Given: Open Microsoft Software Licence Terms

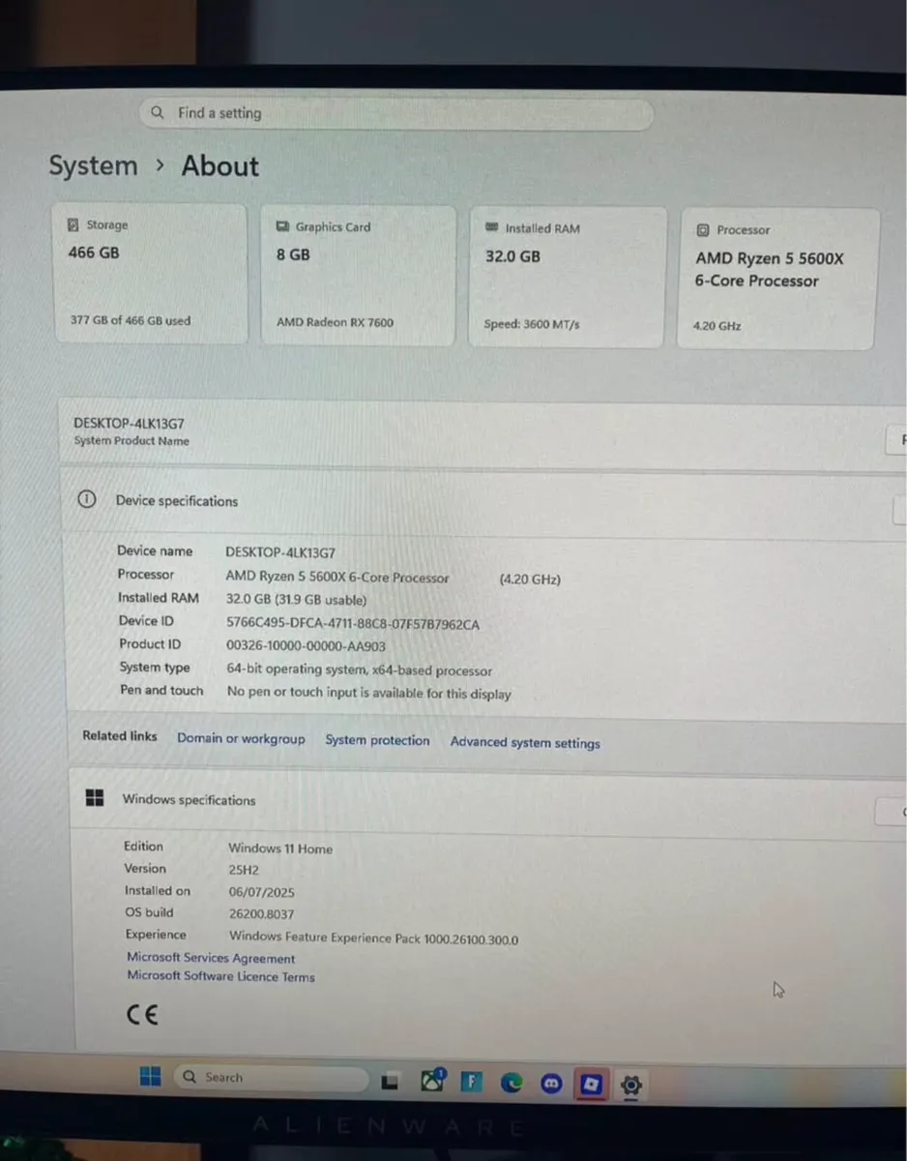Looking at the screenshot, I should point(220,976).
